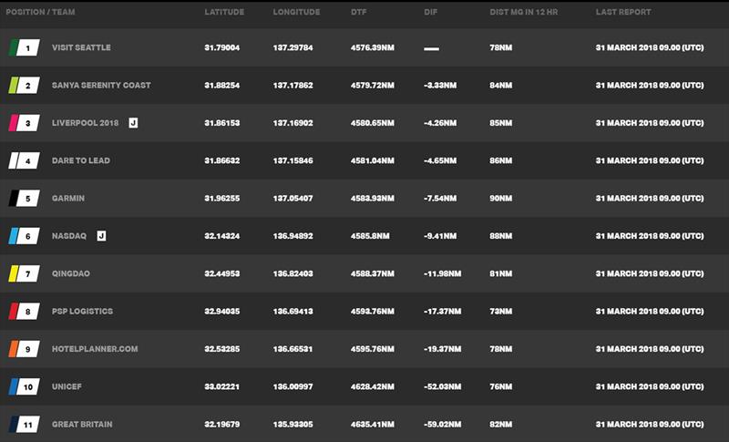The image size is (729, 442).
Task: Sort by the DTF column header
Action: tap(358, 12)
